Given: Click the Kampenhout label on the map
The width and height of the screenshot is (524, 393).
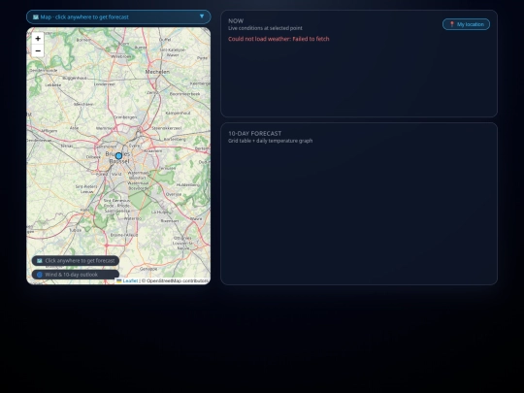Looking at the screenshot, I should (178, 113).
